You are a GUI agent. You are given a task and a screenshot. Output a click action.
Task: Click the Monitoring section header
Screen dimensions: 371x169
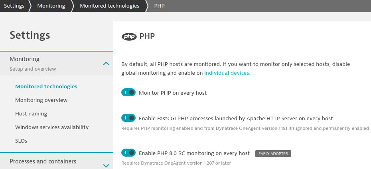coord(57,64)
